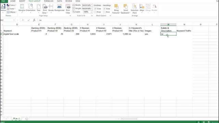Screen dimensions: 219x123
Task: Set the Print Area
Action: coord(45,9)
